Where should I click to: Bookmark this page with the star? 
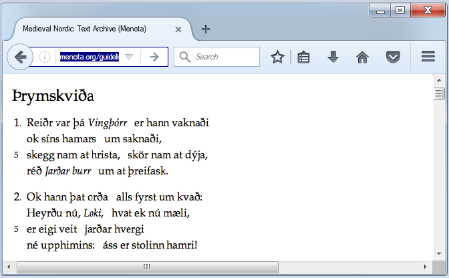(277, 57)
